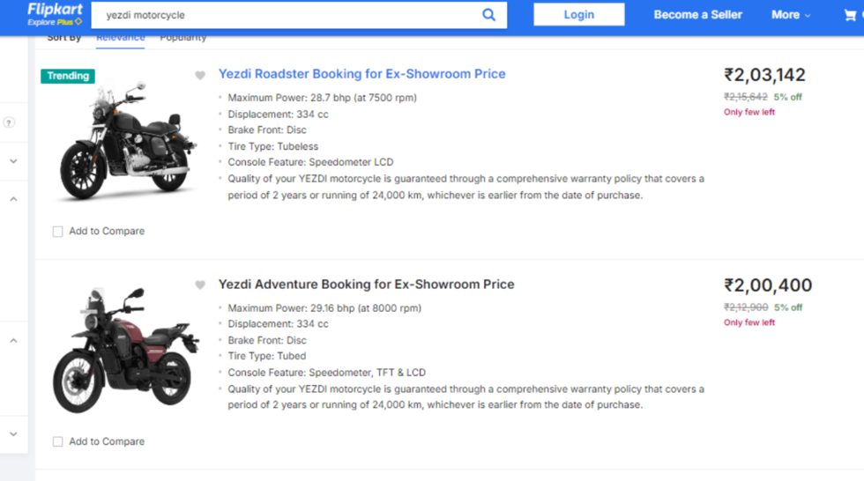Screen dimensions: 864x481
Task: Expand the first collapsed filter section chevron
Action: [x=13, y=161]
